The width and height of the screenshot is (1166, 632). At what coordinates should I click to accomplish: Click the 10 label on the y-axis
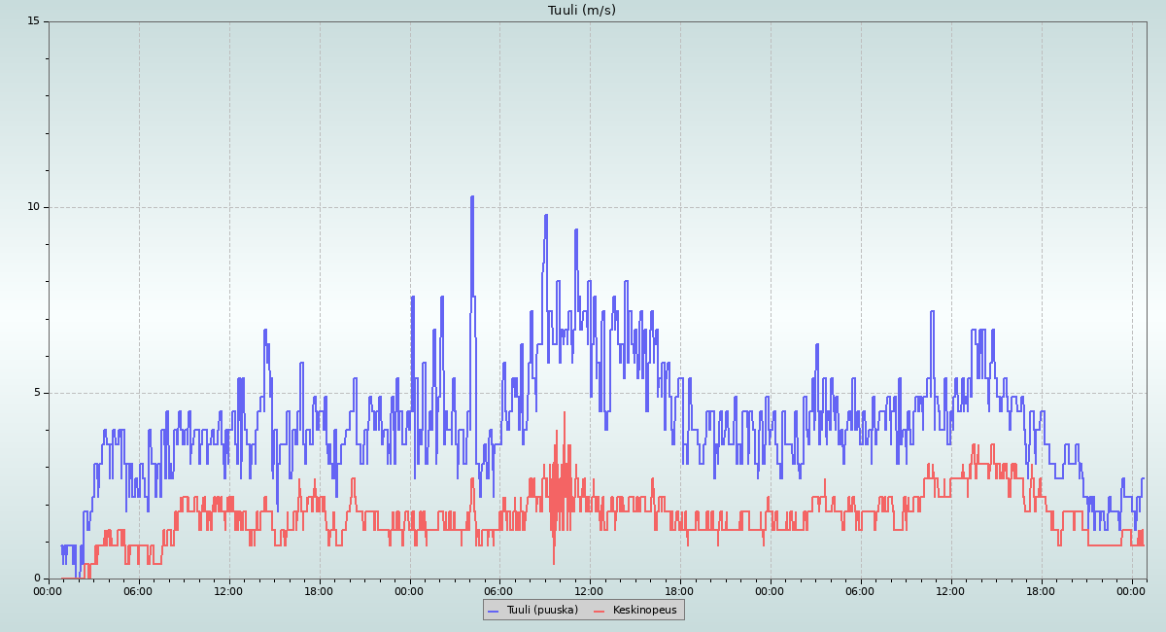coord(33,207)
